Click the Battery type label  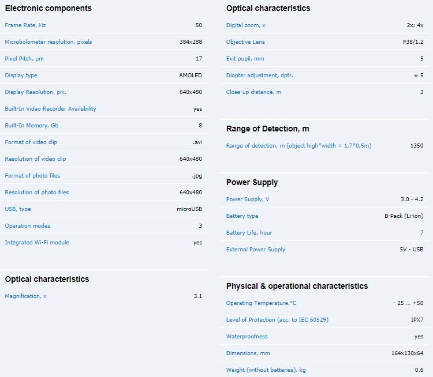point(242,216)
